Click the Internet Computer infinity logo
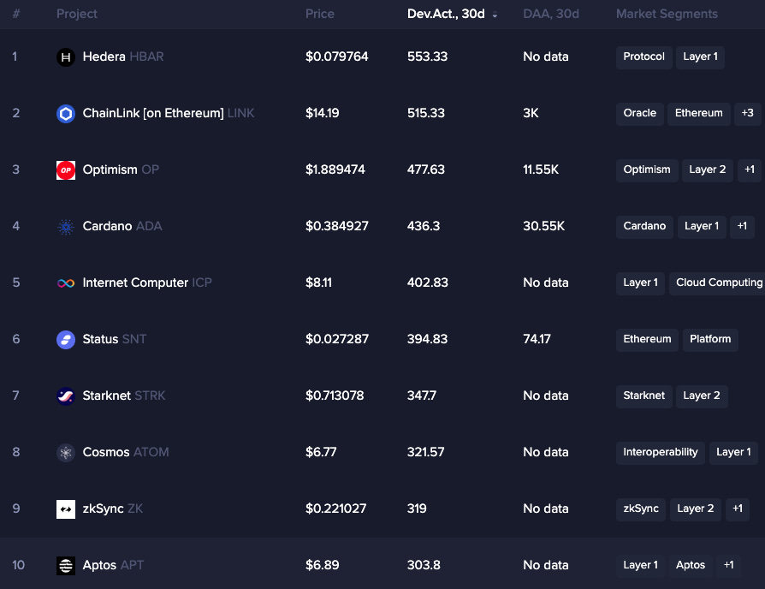 point(66,283)
